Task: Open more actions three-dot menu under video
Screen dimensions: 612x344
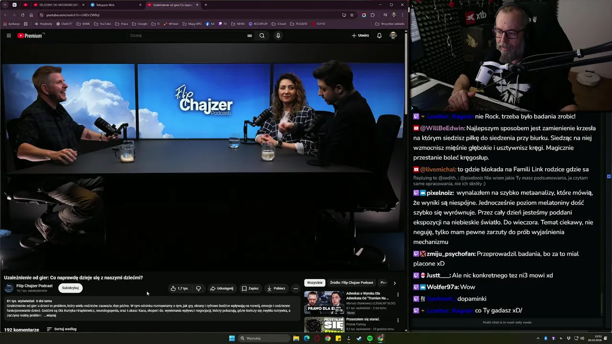Action: [x=295, y=288]
